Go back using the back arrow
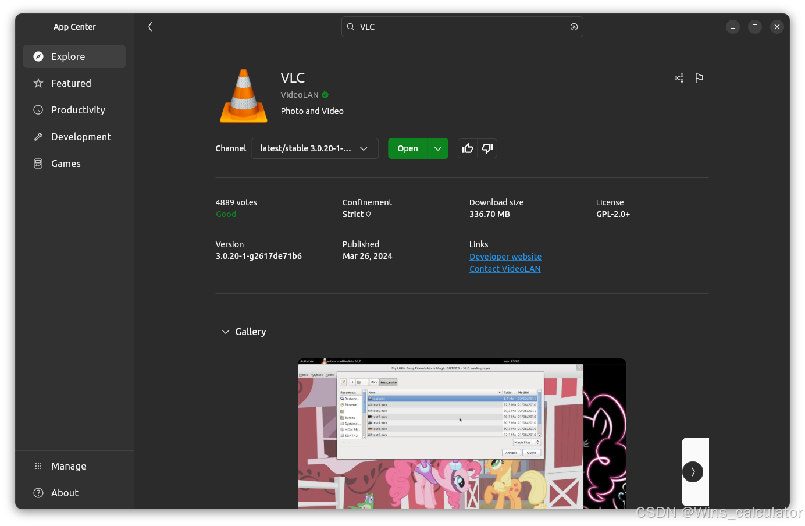Screen dimensions: 805x526 (150, 27)
